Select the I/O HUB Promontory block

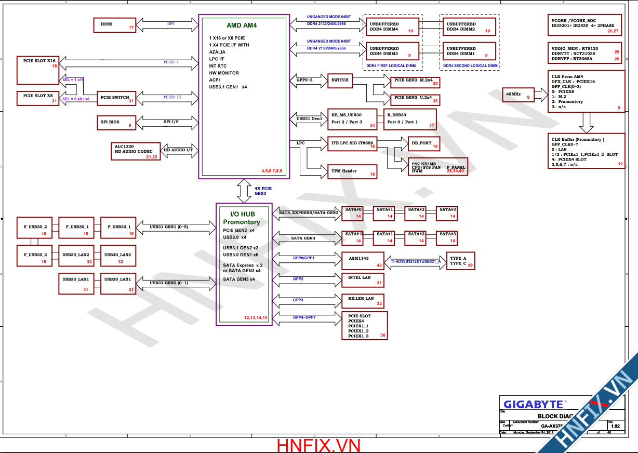click(244, 265)
